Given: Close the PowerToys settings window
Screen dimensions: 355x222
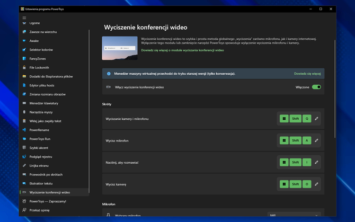Looking at the screenshot, I should click(331, 9).
